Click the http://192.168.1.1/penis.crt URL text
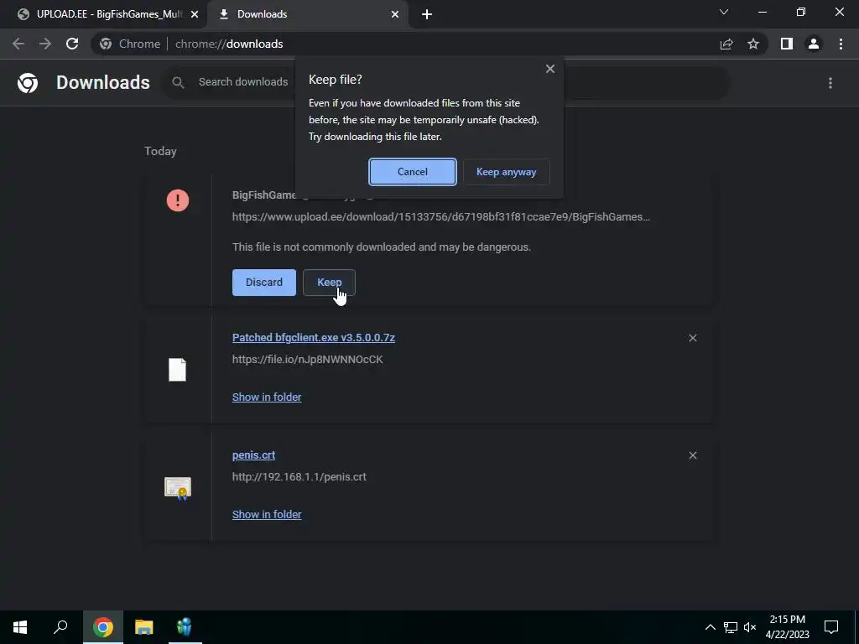Viewport: 859px width, 644px height. pos(299,477)
